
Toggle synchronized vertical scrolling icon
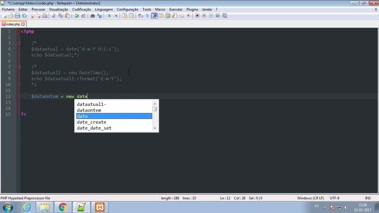(124, 16)
